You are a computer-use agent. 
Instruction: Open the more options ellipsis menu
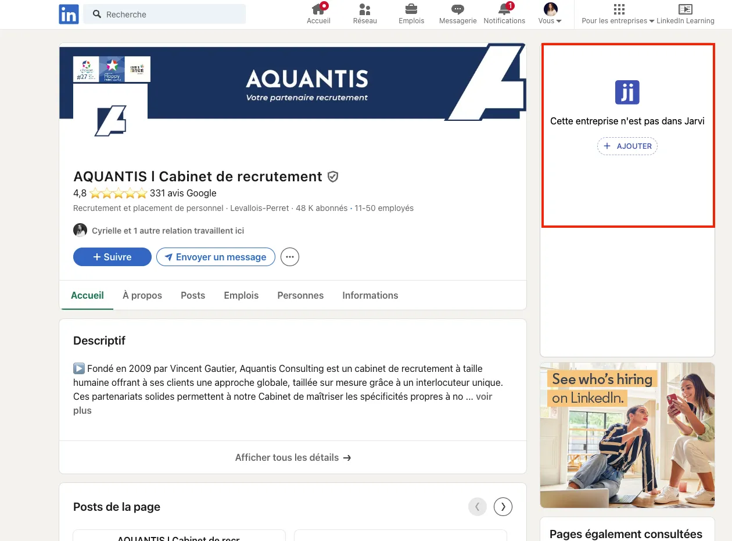tap(289, 257)
